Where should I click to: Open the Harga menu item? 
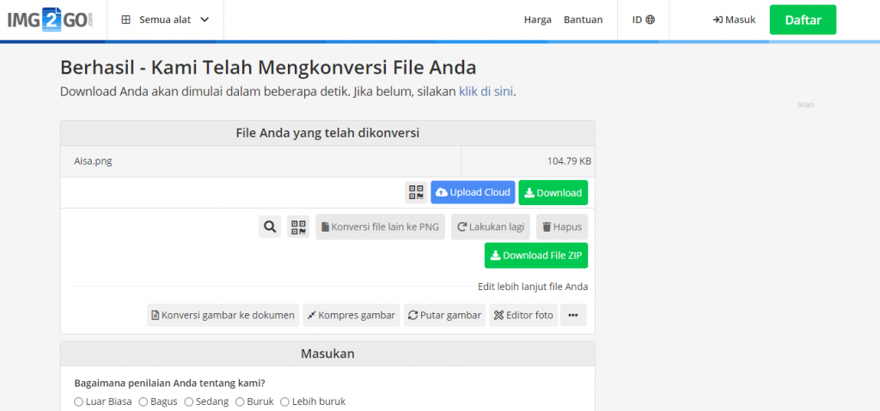[537, 20]
